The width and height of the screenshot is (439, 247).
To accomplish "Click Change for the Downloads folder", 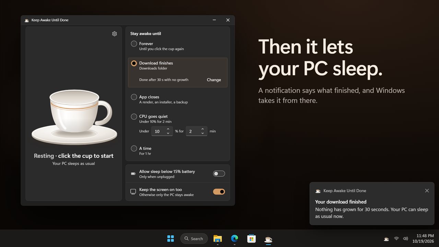I will click(214, 80).
